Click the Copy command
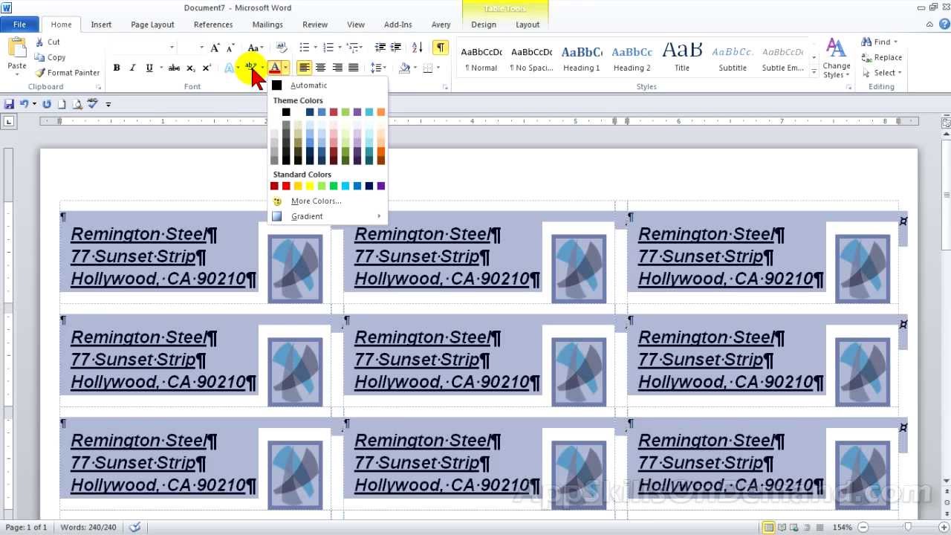951x535 pixels. (x=51, y=57)
